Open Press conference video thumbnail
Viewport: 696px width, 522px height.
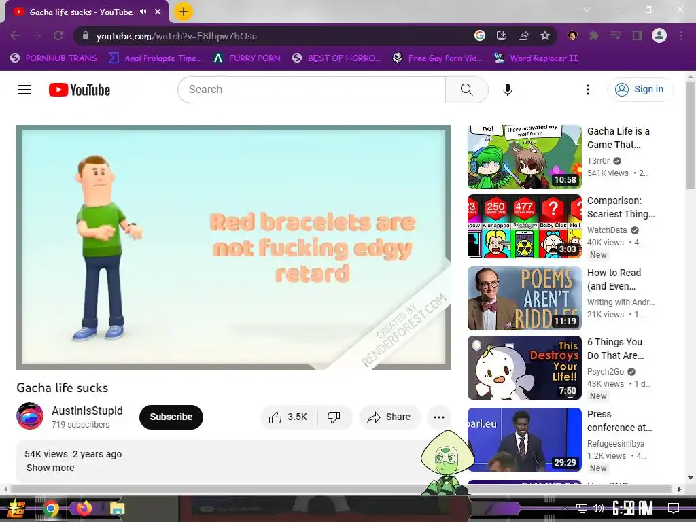524,440
